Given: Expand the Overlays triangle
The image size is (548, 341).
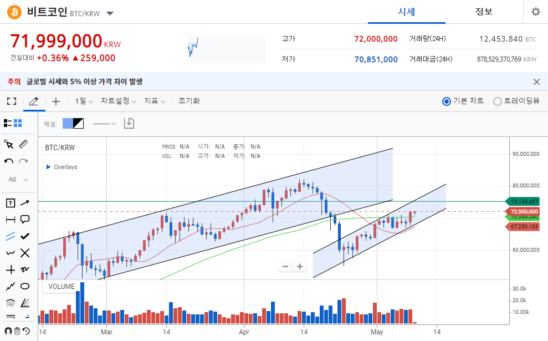Looking at the screenshot, I should [49, 167].
